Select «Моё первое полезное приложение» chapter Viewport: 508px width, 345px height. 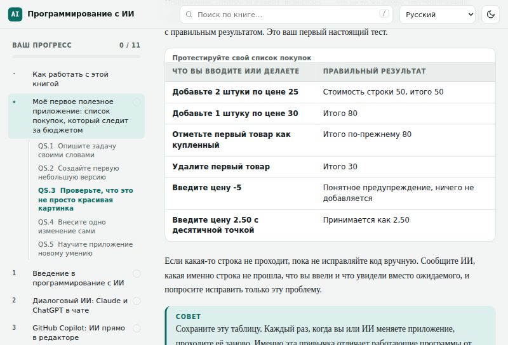point(76,116)
